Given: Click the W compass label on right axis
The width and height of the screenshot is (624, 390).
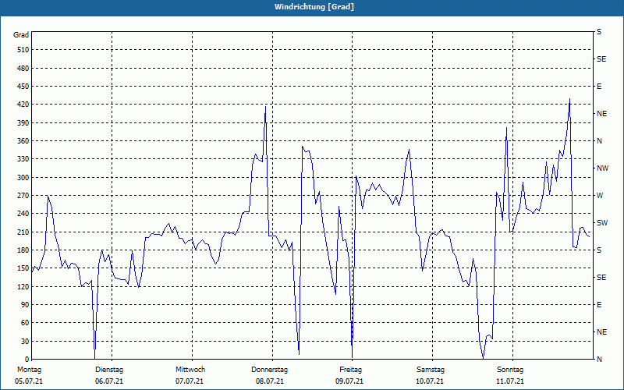Looking at the screenshot, I should (x=600, y=196).
